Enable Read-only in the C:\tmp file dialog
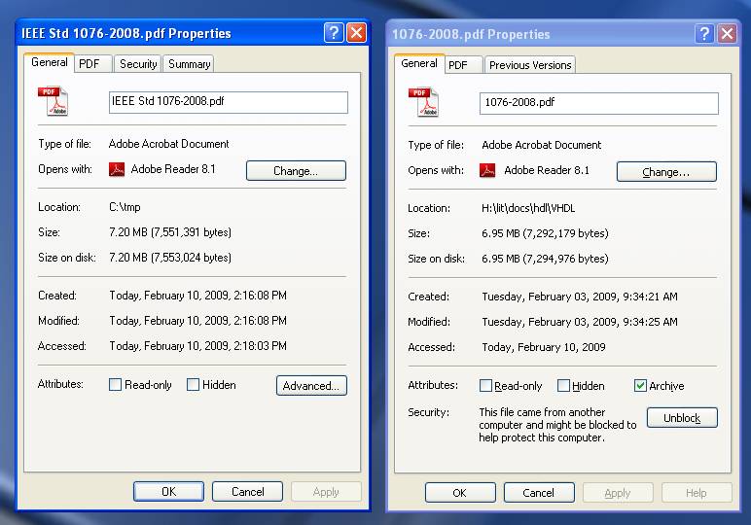The width and height of the screenshot is (751, 525). (x=116, y=385)
